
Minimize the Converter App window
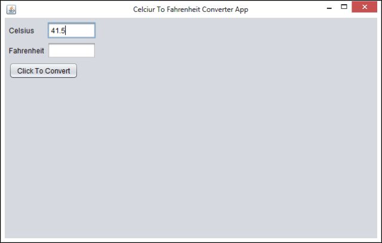point(329,8)
